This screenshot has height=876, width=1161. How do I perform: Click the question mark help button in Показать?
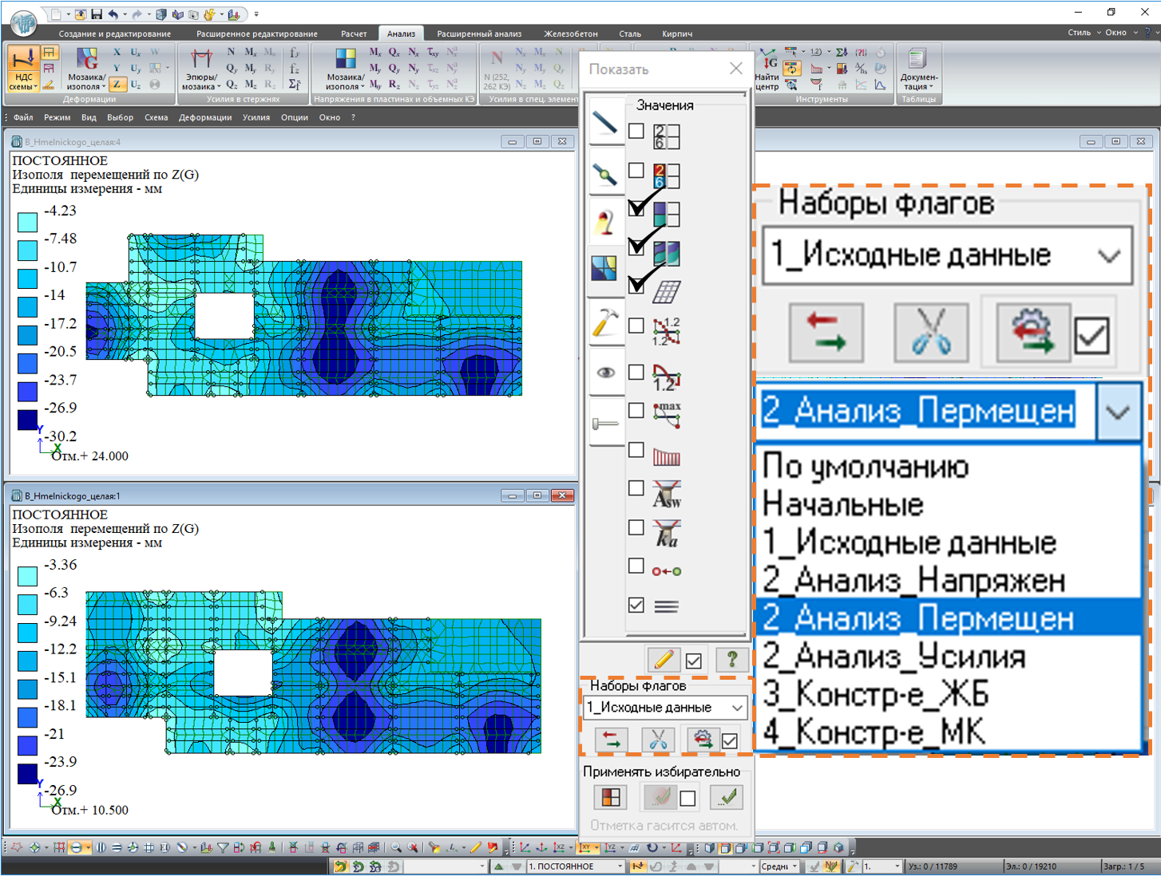tap(731, 660)
